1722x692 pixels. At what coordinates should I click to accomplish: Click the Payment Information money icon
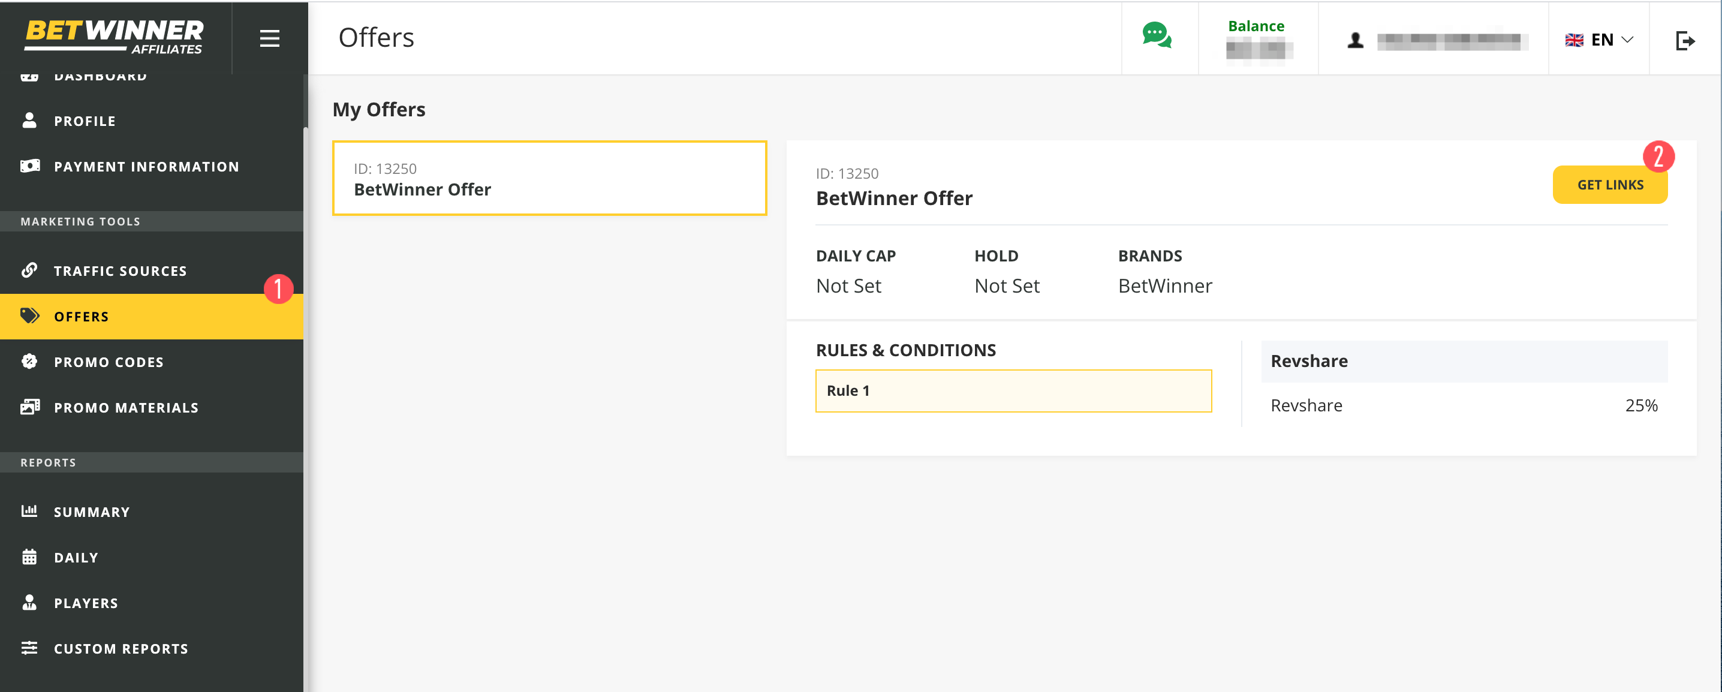pyautogui.click(x=29, y=166)
